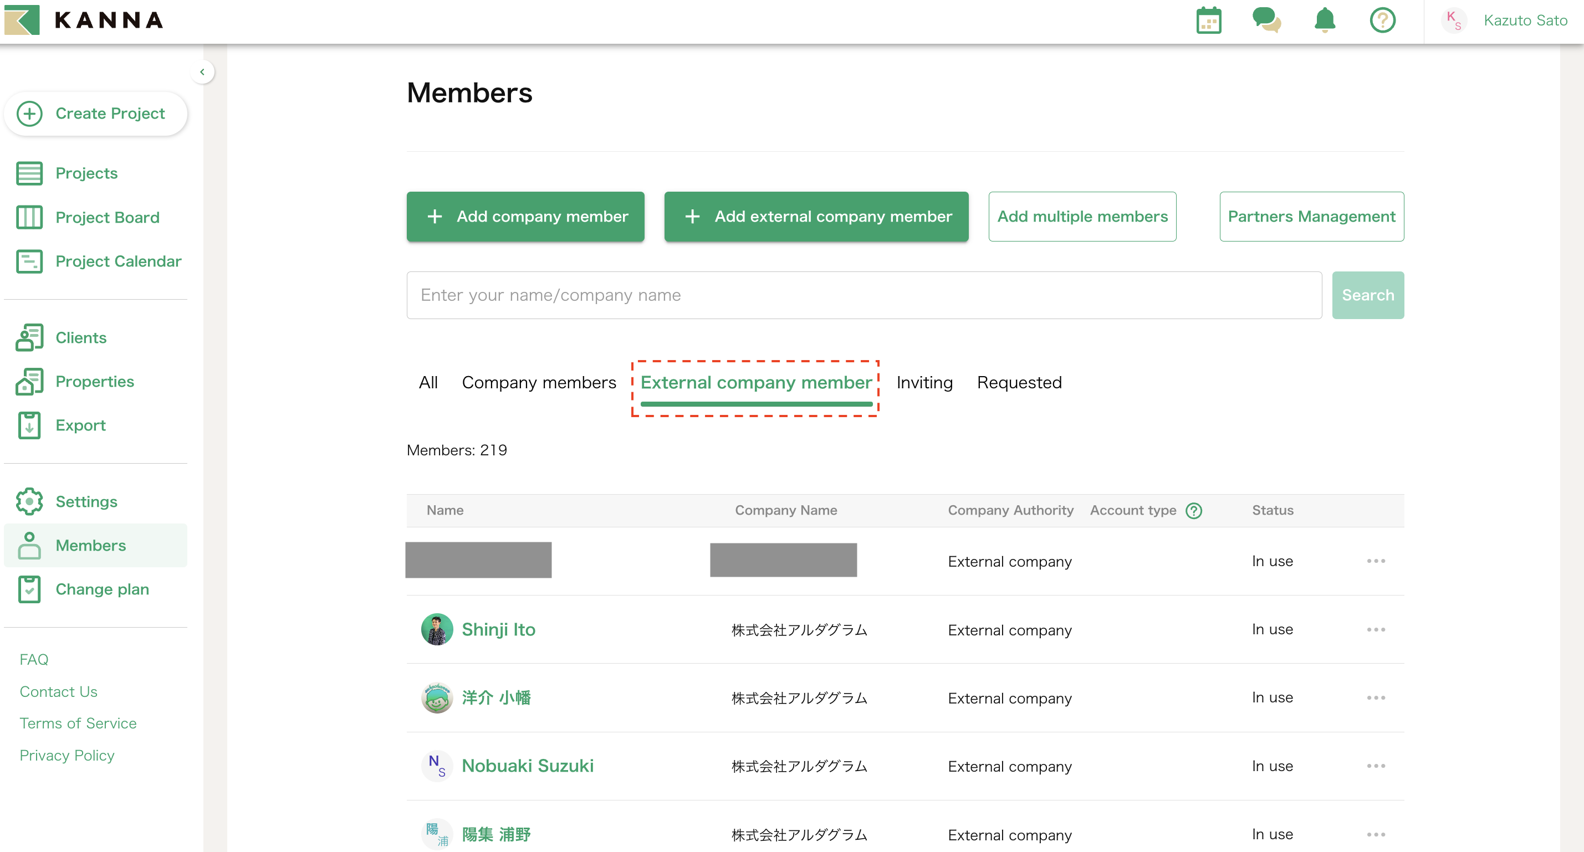The image size is (1584, 852).
Task: View notifications via the bell icon
Action: (x=1325, y=20)
